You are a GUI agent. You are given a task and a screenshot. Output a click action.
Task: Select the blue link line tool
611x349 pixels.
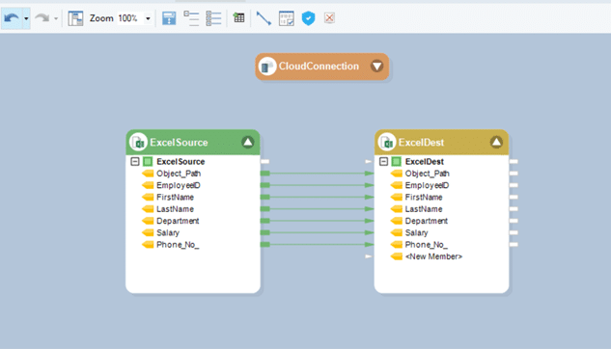(264, 18)
